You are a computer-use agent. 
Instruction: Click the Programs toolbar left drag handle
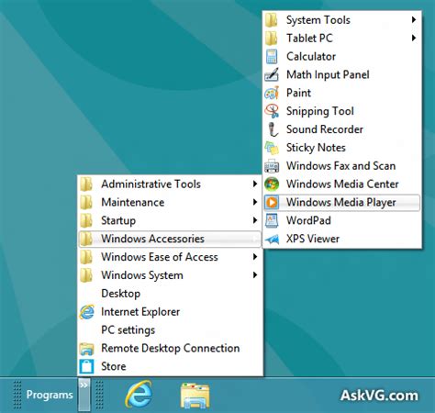click(x=17, y=395)
